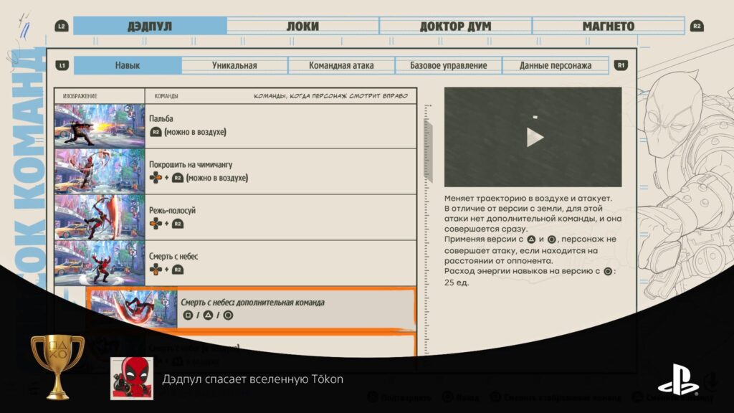Select the Смерть с небес move row

tap(235, 263)
